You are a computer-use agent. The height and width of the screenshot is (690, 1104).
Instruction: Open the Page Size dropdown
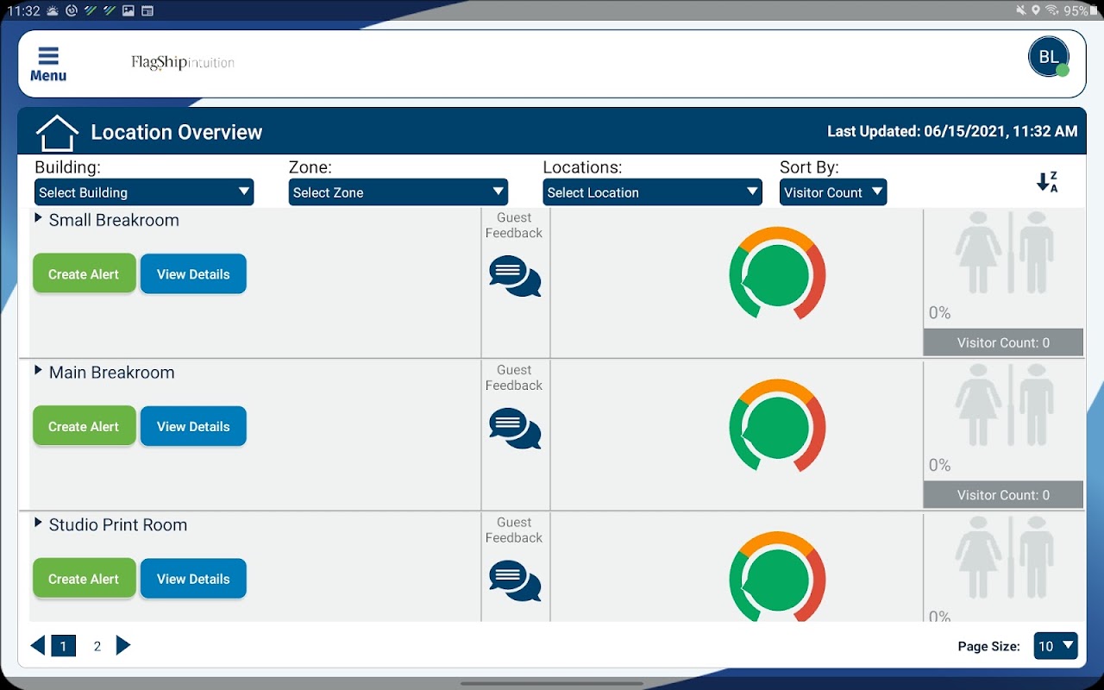pyautogui.click(x=1056, y=646)
